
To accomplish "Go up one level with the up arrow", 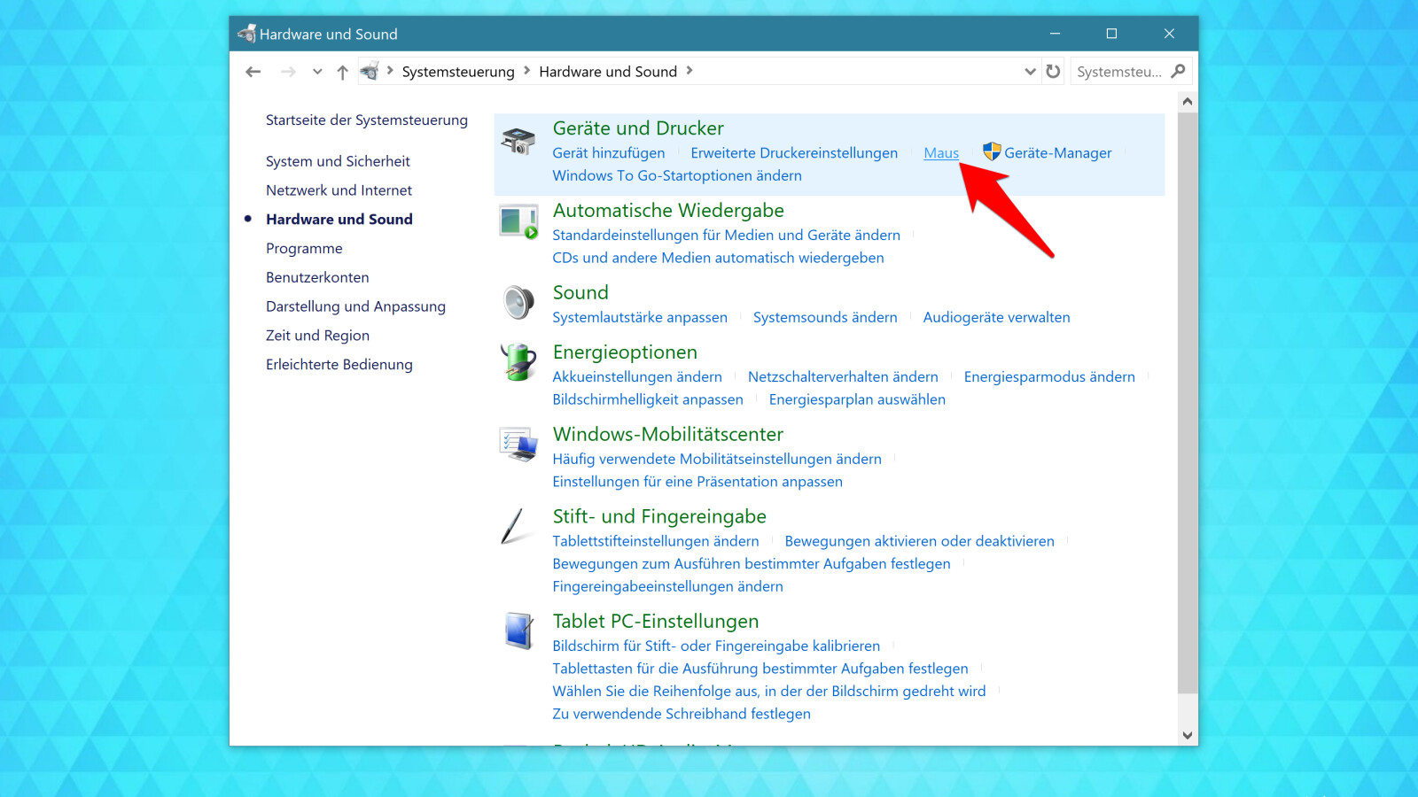I will click(342, 72).
